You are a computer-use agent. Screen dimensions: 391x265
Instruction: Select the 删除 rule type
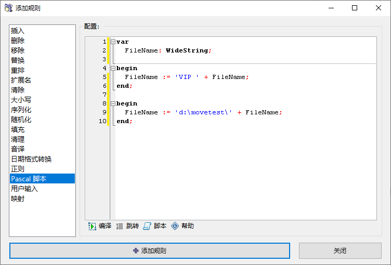(18, 41)
